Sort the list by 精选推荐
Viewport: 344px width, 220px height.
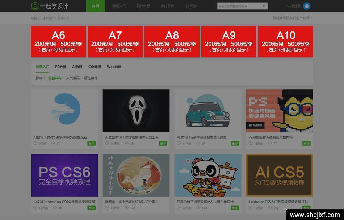click(x=91, y=78)
